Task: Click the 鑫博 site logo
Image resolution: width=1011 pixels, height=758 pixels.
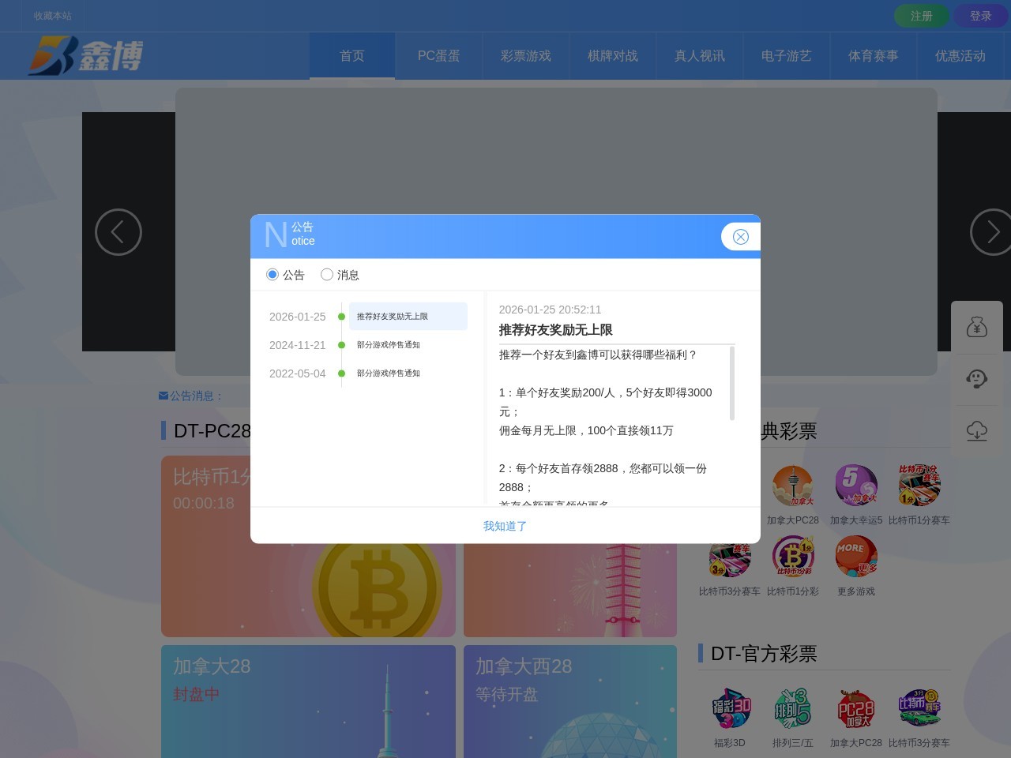Action: pos(85,56)
